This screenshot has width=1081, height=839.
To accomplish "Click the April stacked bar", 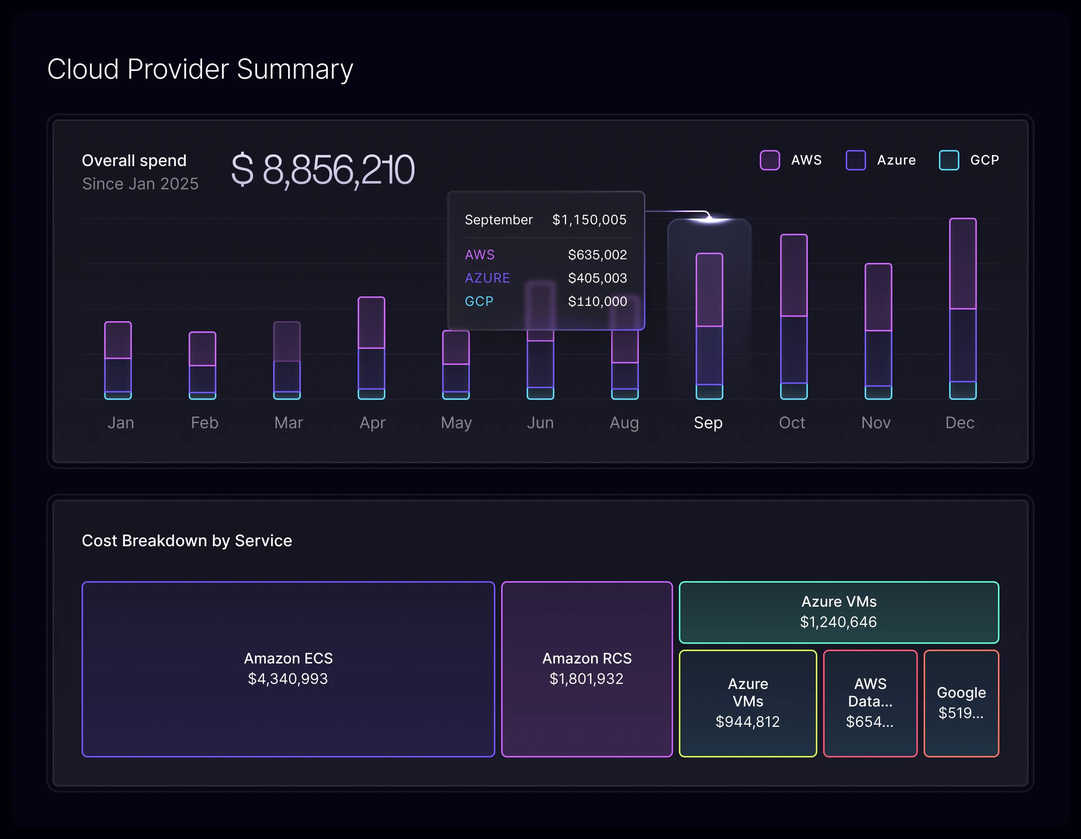I will [x=371, y=348].
